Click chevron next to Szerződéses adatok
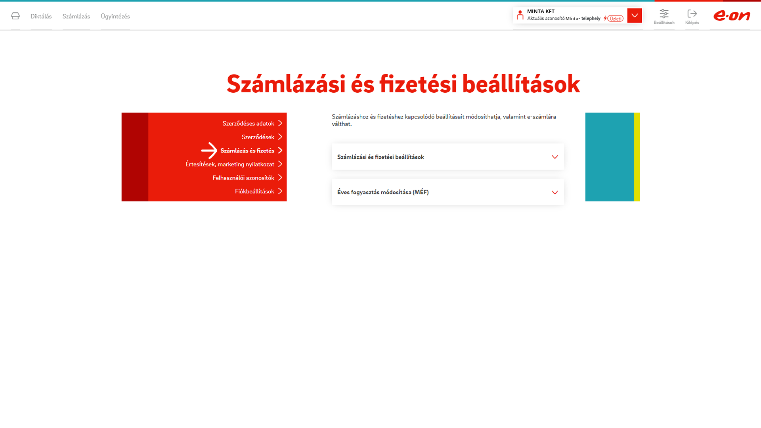Viewport: 761px width, 428px height. [x=280, y=123]
